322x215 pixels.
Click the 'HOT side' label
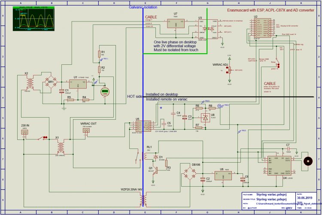point(135,97)
